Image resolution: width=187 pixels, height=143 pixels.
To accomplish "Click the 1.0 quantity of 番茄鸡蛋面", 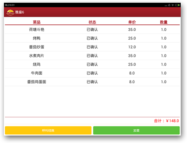I will pos(164,82).
